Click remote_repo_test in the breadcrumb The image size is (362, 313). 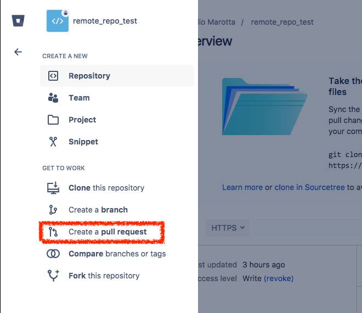click(x=282, y=22)
